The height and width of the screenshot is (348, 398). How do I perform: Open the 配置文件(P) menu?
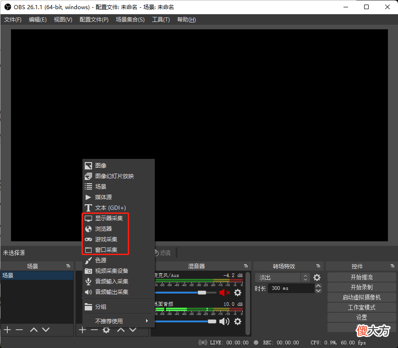tap(94, 20)
